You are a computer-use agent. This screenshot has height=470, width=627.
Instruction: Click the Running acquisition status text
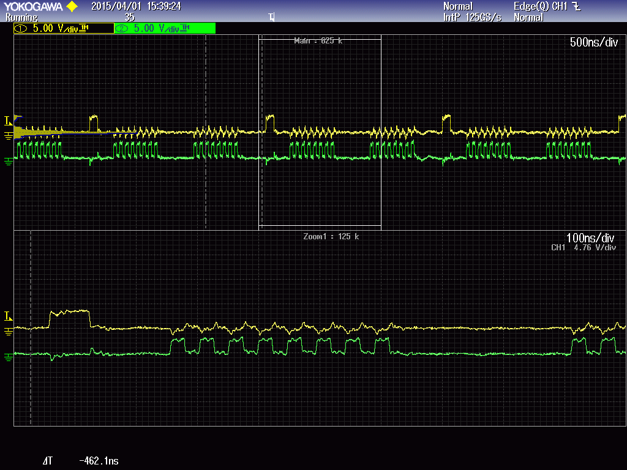21,18
